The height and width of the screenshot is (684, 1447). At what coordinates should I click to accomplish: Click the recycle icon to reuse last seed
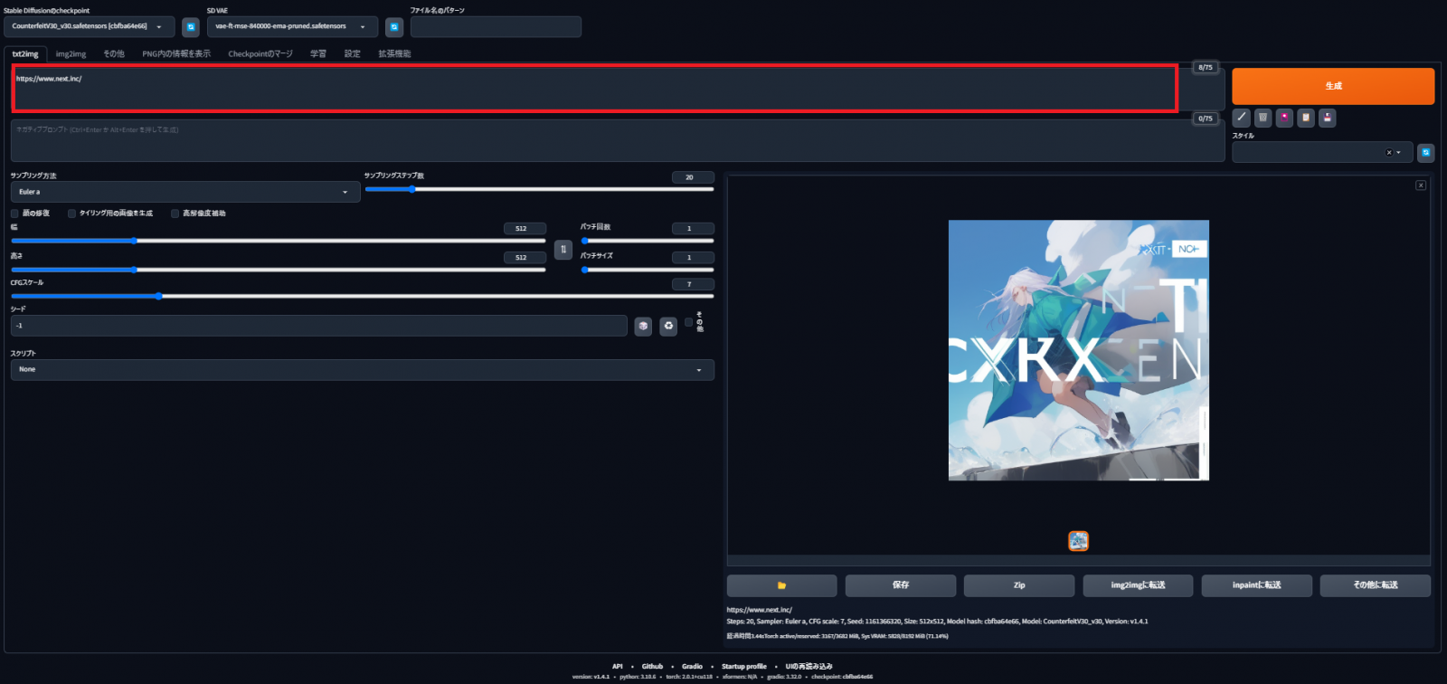[668, 326]
